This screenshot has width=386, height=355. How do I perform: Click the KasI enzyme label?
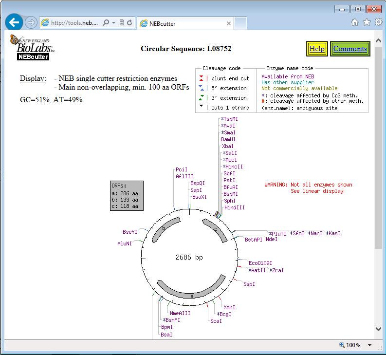coord(333,233)
